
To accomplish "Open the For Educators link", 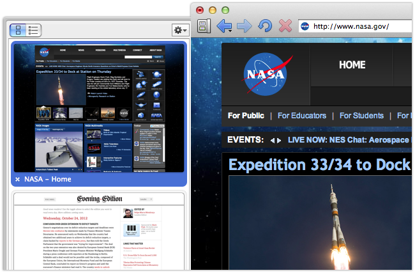I will tap(302, 116).
